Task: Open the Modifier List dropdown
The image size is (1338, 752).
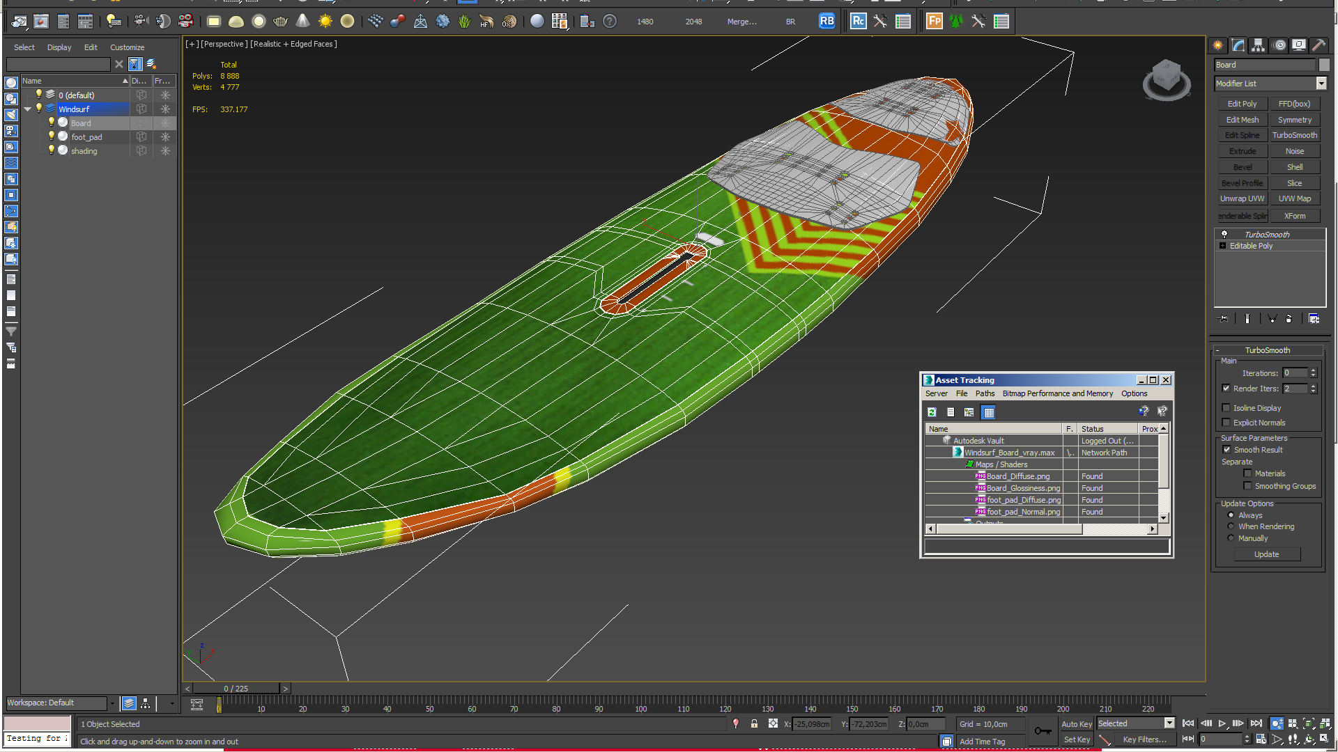Action: click(1321, 84)
